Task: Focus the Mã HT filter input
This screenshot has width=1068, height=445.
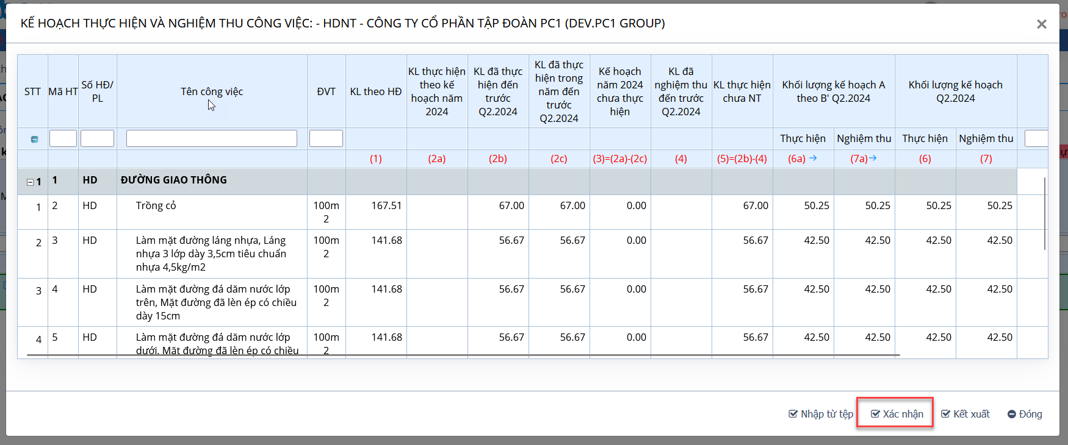Action: click(63, 138)
